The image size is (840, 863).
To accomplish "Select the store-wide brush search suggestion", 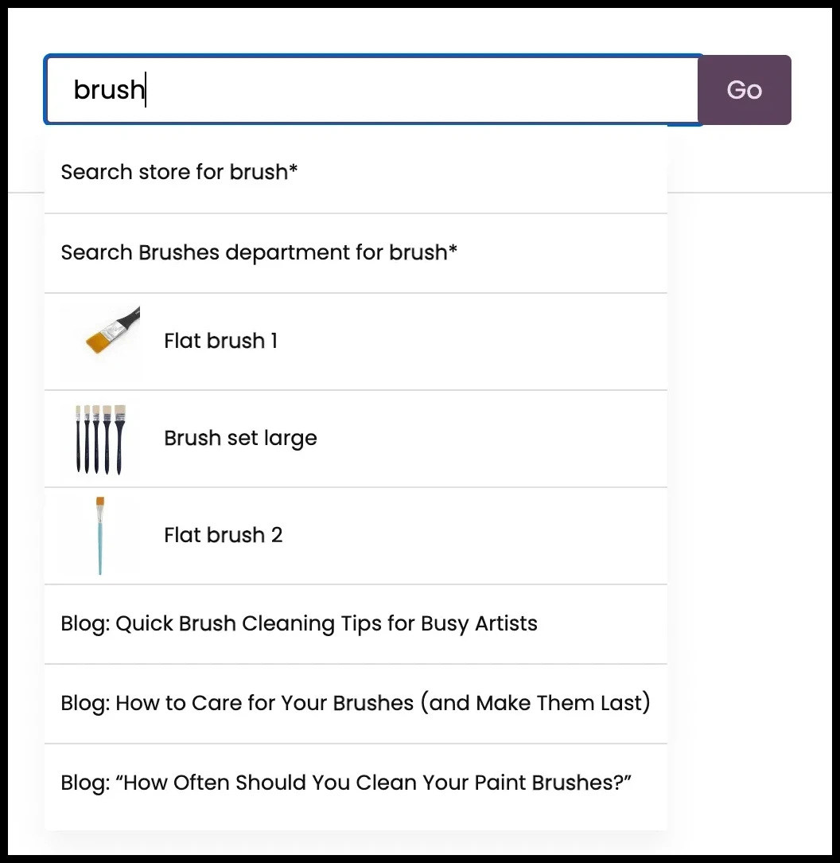I will [179, 172].
